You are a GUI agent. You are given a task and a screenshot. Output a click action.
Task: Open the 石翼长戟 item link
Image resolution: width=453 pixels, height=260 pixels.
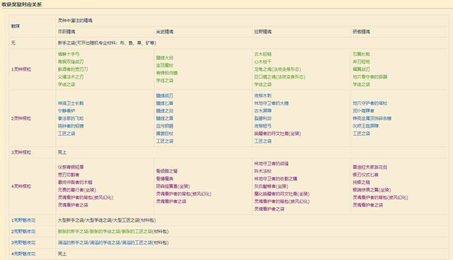pyautogui.click(x=361, y=54)
